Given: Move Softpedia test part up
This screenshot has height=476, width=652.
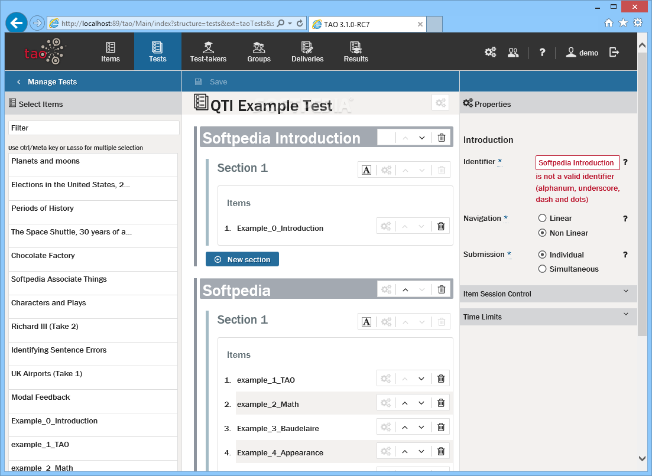Looking at the screenshot, I should point(406,289).
